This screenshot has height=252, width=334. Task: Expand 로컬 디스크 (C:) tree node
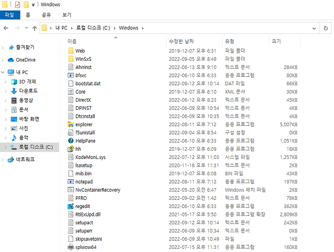point(6,147)
